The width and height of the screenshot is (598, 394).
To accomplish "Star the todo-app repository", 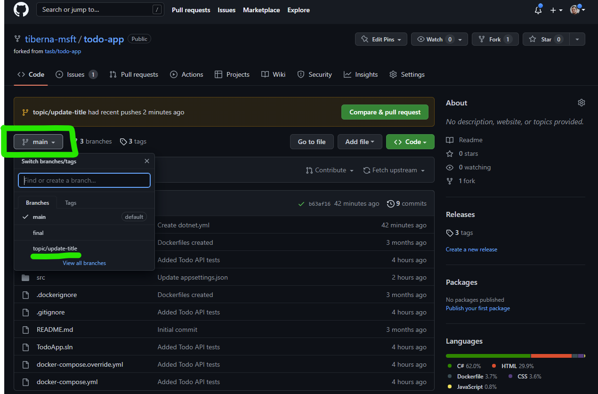I will click(x=546, y=39).
